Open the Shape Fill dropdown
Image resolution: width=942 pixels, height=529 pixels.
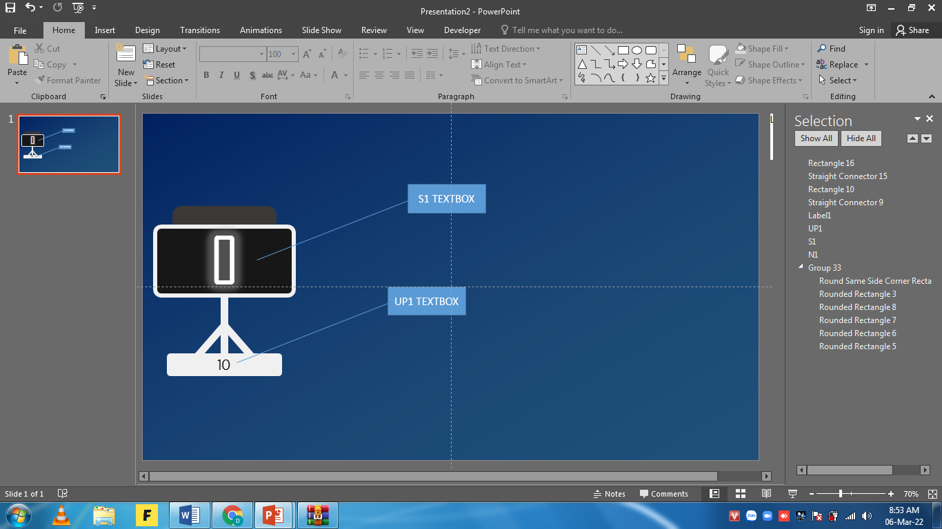point(762,49)
